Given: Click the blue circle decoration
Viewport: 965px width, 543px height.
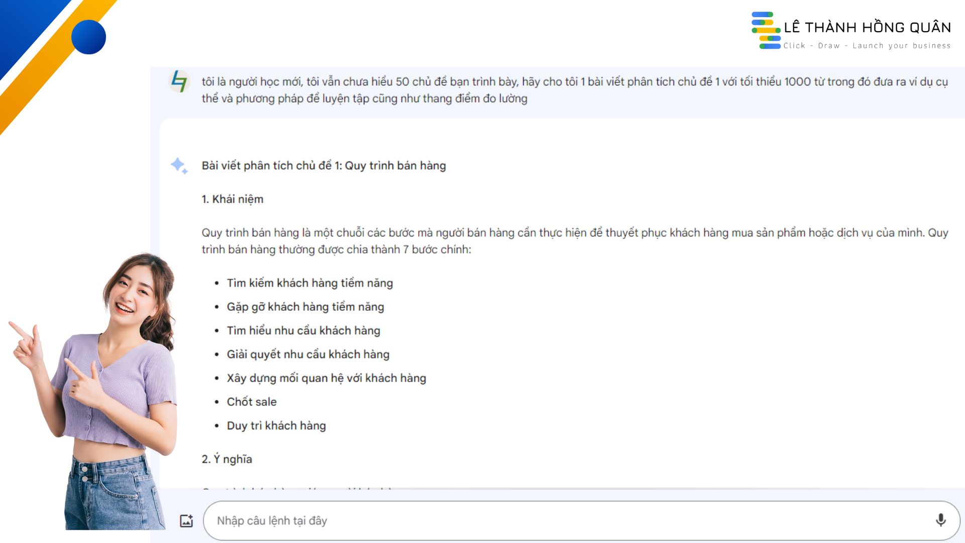Looking at the screenshot, I should (88, 37).
